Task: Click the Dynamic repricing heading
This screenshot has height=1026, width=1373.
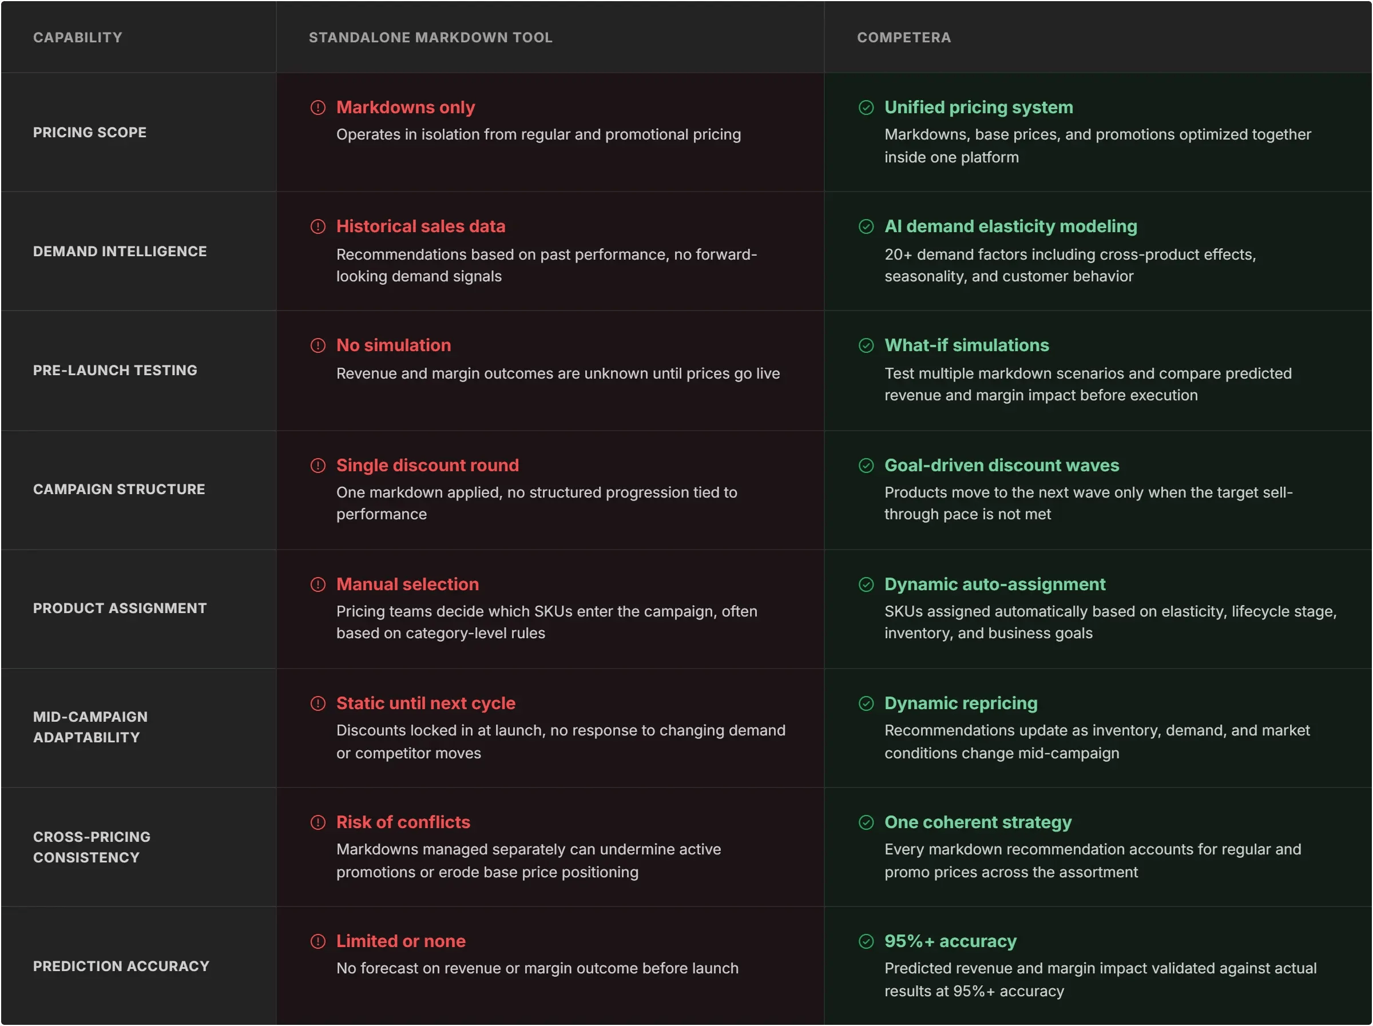Action: [x=961, y=703]
